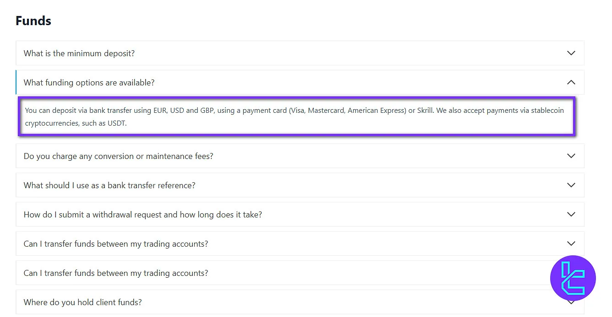Click the word "Skrill" in the answer
The width and height of the screenshot is (612, 317).
[425, 111]
